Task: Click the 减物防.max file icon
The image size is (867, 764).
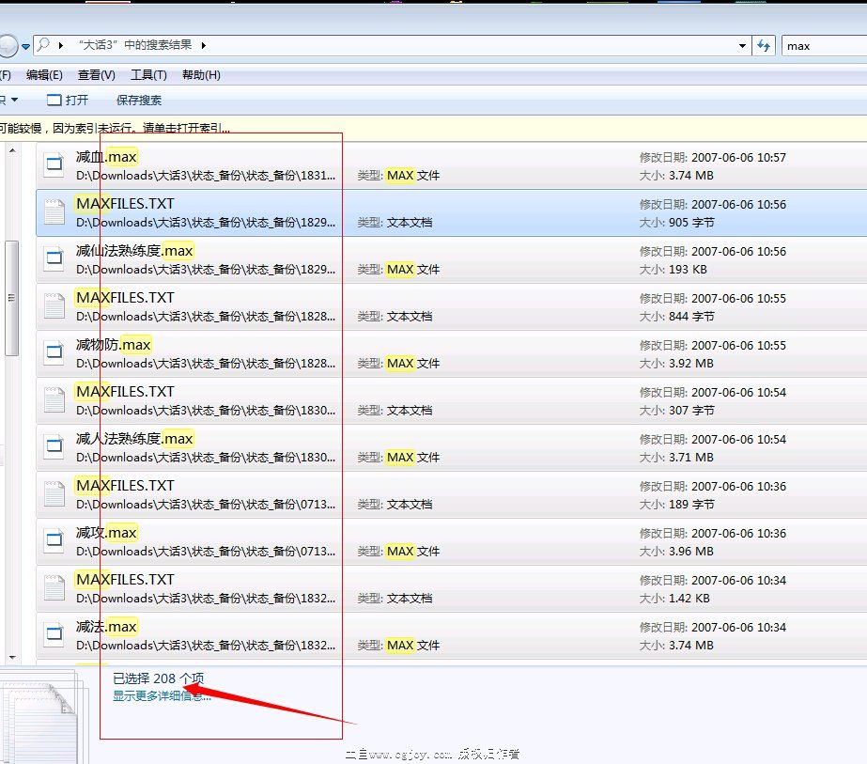Action: (55, 353)
